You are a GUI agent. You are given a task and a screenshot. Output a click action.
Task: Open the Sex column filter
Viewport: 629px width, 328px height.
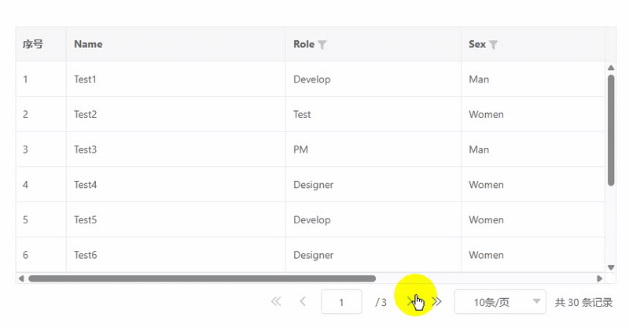point(494,45)
